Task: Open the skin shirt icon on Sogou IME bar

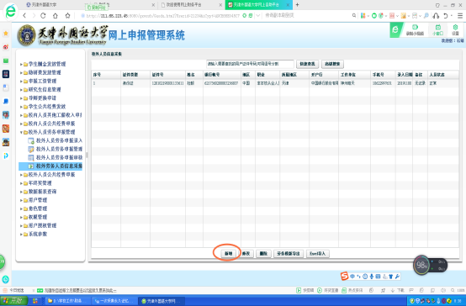Action: (391, 277)
